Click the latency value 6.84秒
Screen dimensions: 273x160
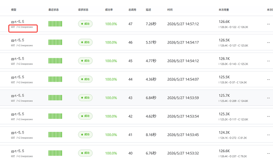[151, 98]
